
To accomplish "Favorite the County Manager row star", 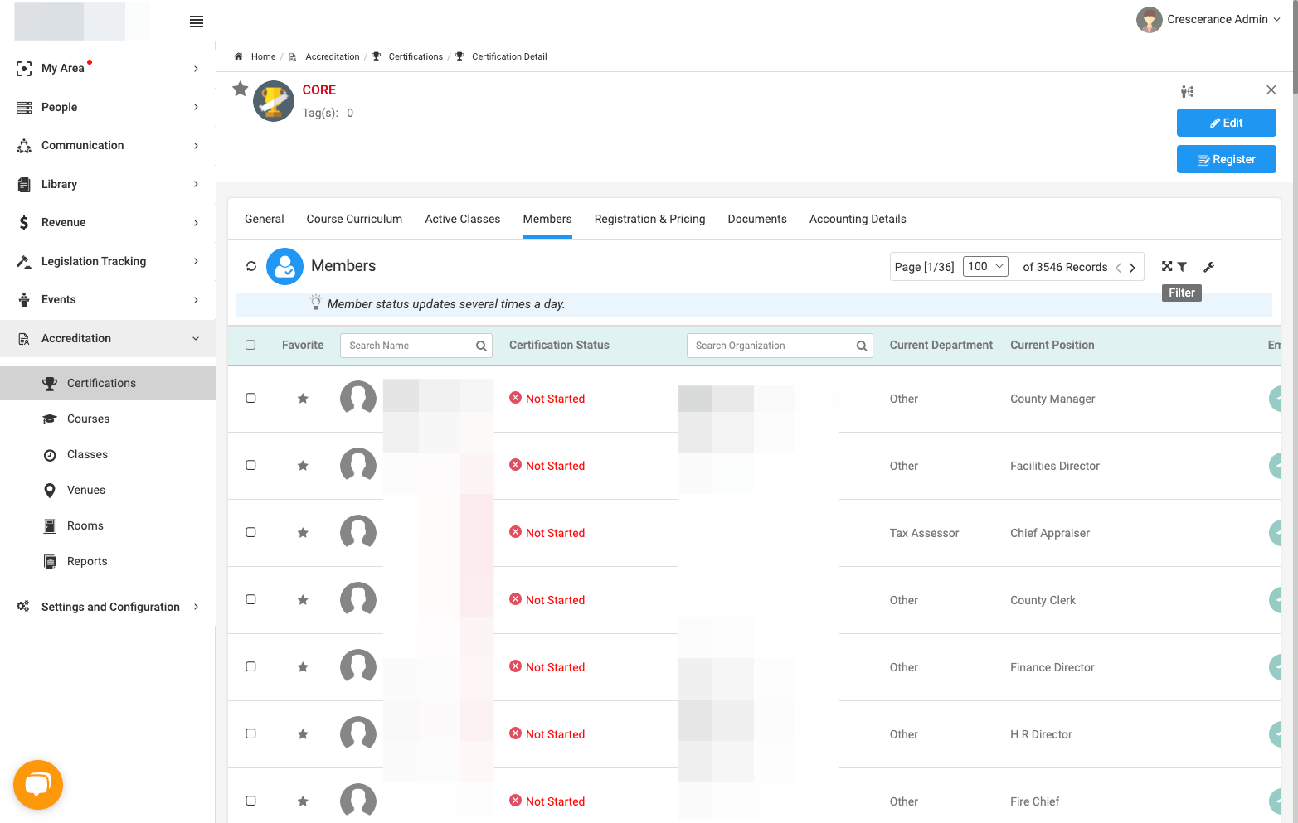I will pos(303,399).
